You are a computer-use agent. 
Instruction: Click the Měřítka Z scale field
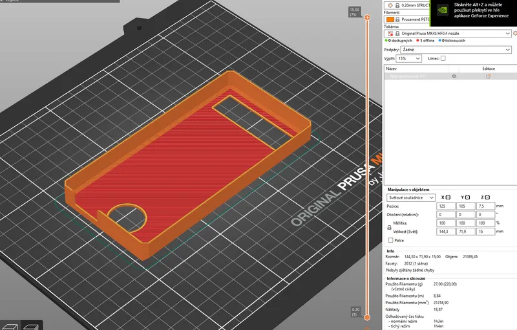tap(486, 223)
